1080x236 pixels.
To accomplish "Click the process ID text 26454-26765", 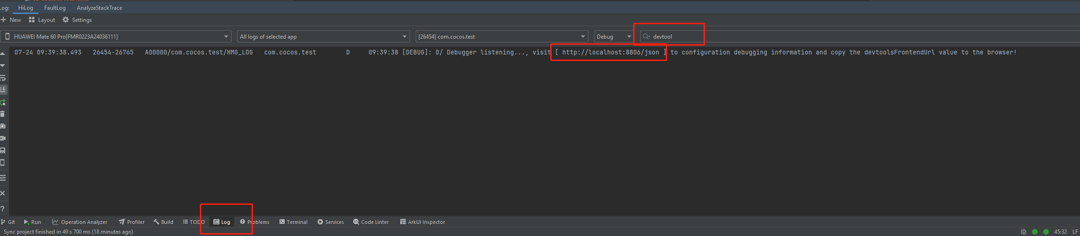I will tap(113, 52).
